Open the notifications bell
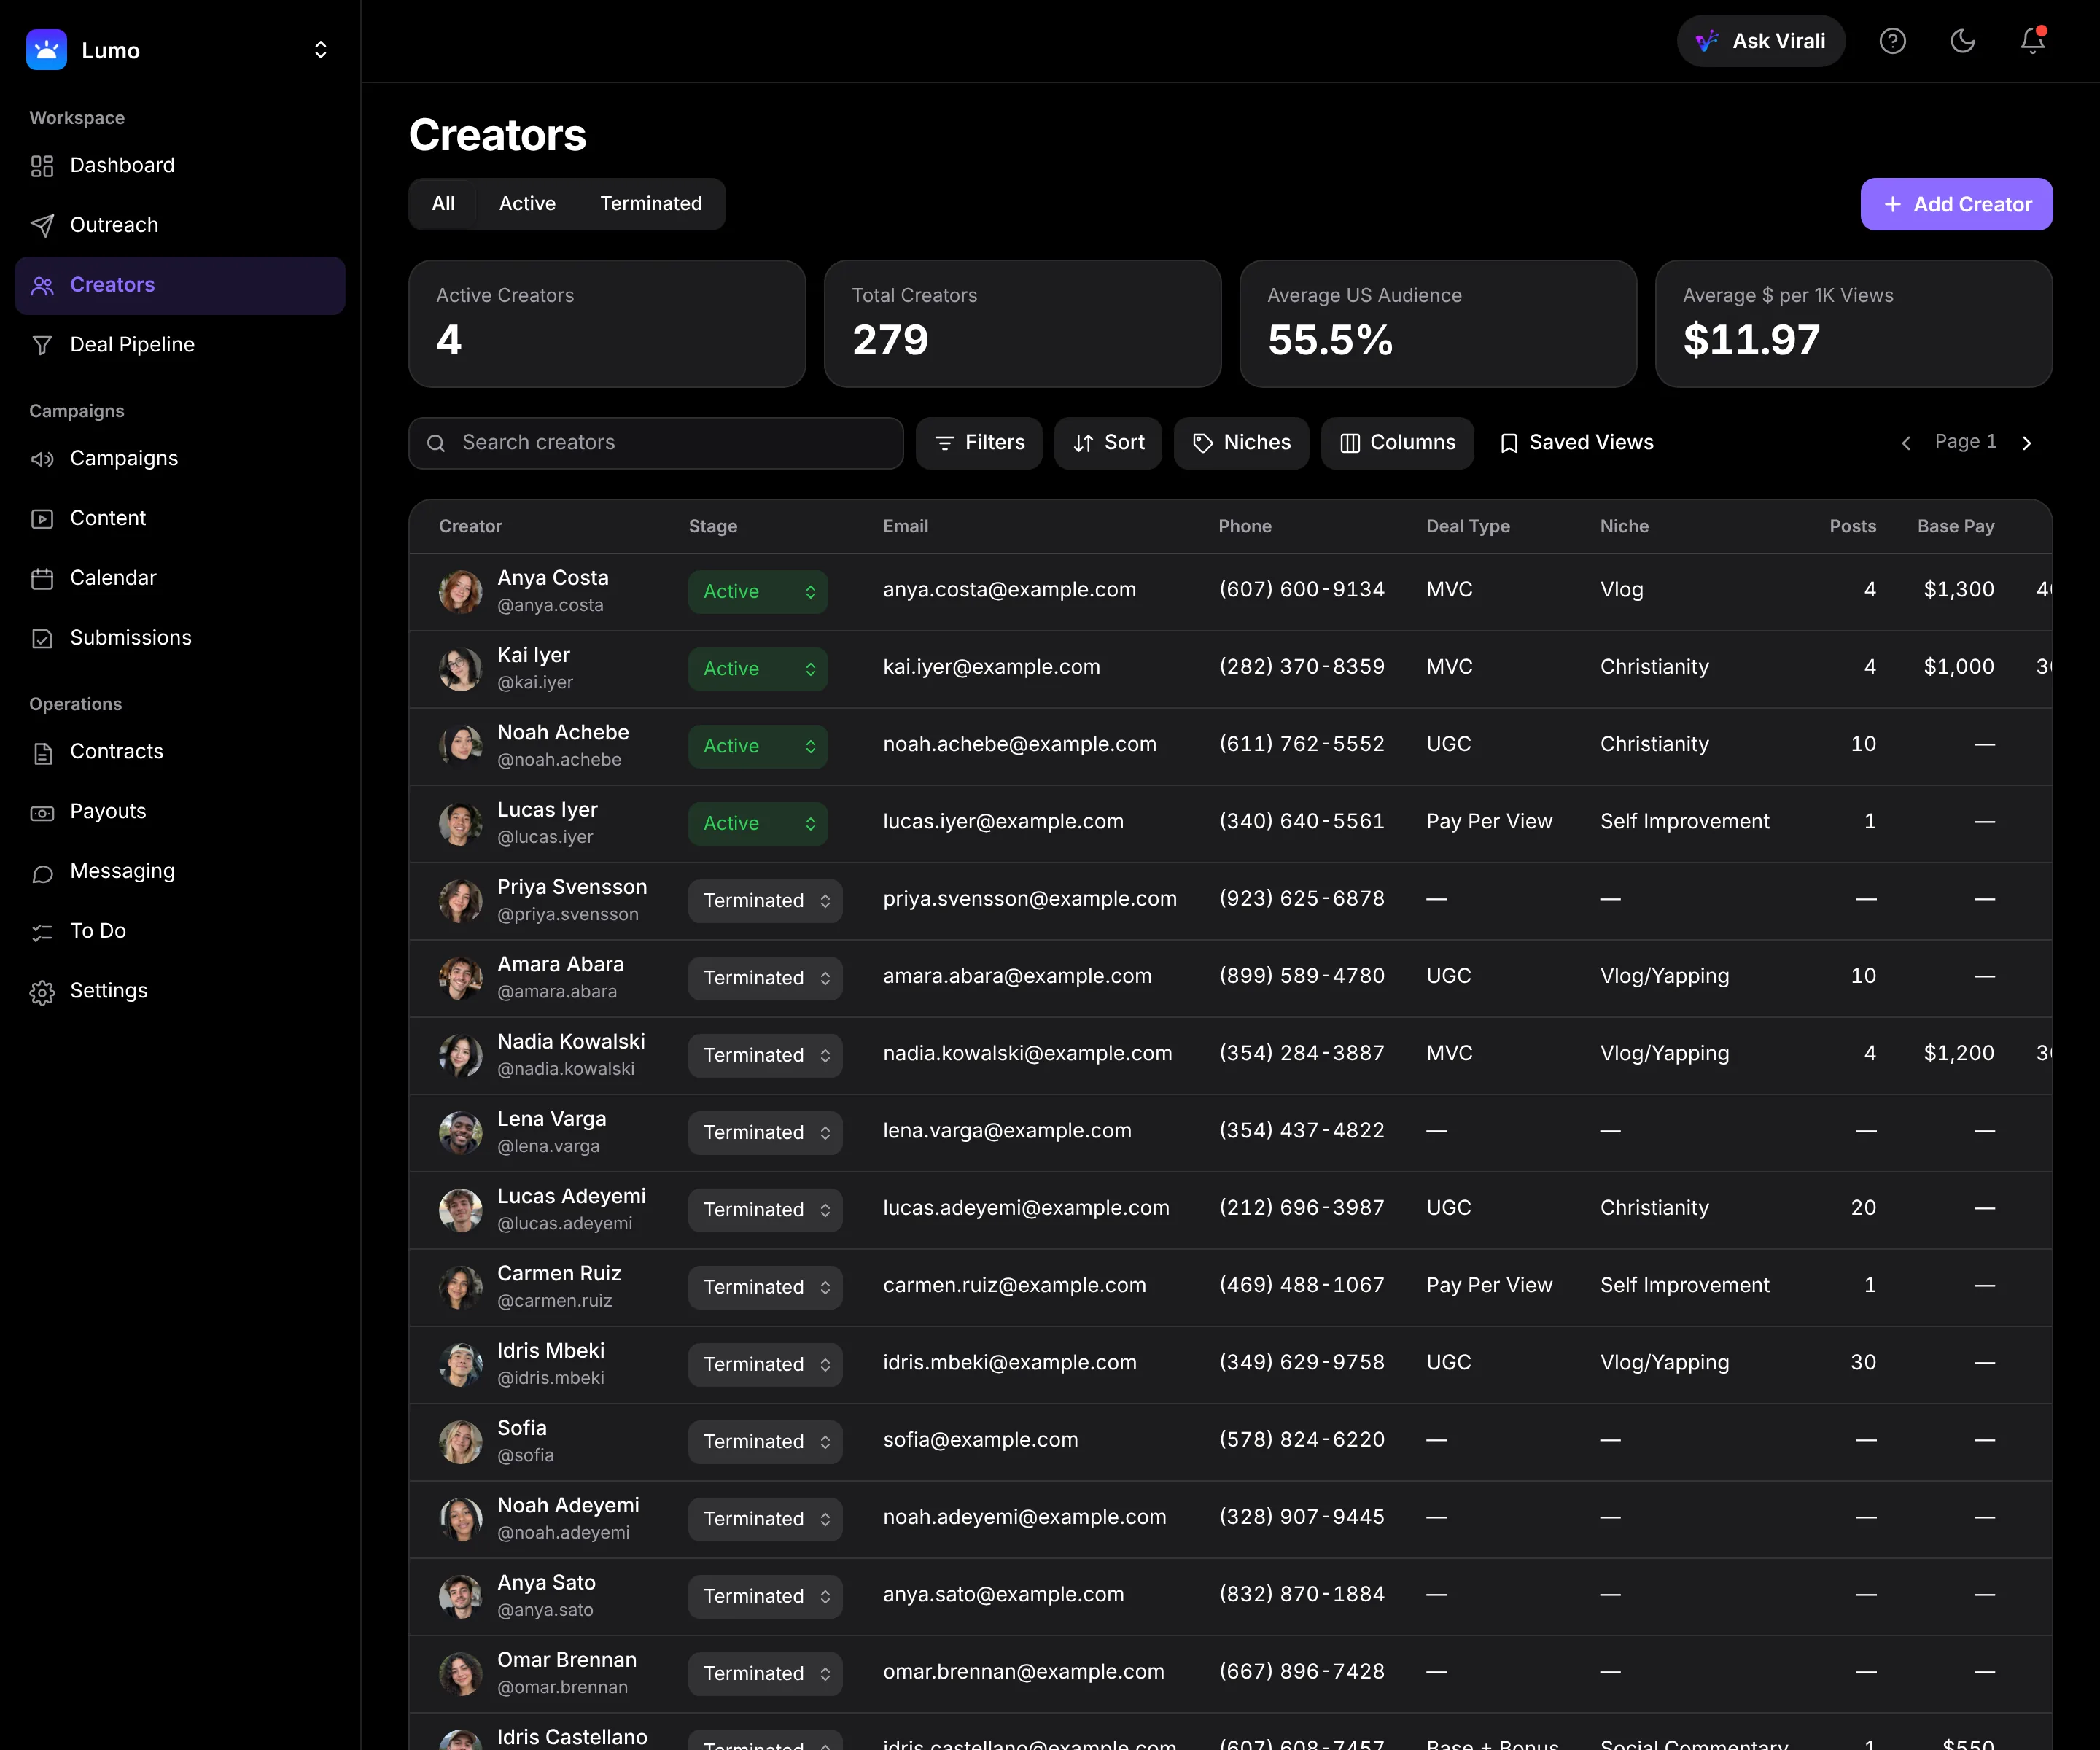 point(2032,41)
